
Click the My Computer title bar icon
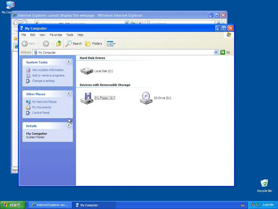tap(22, 28)
